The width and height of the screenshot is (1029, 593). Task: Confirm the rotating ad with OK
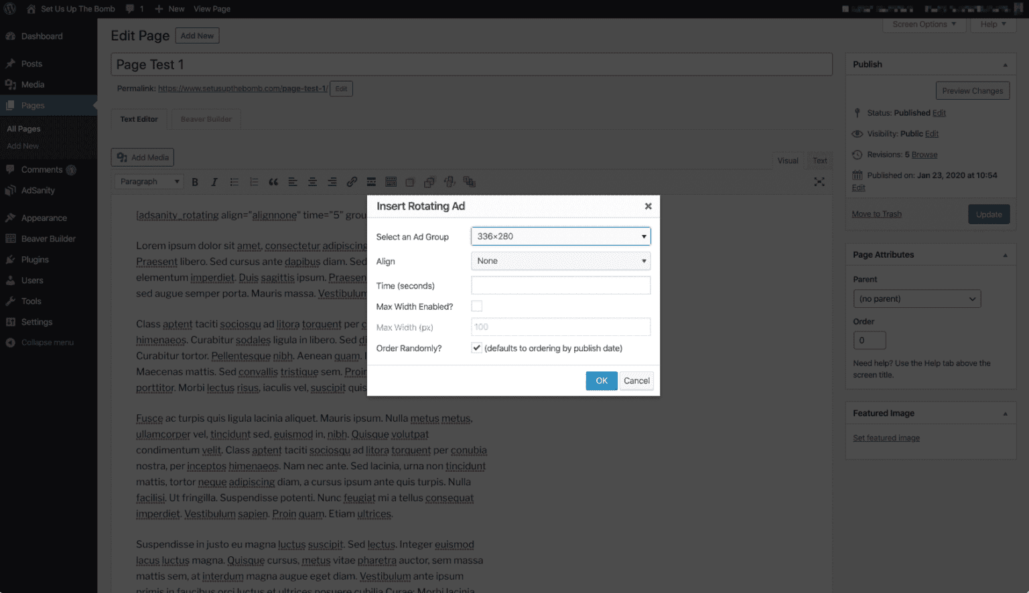pyautogui.click(x=601, y=380)
